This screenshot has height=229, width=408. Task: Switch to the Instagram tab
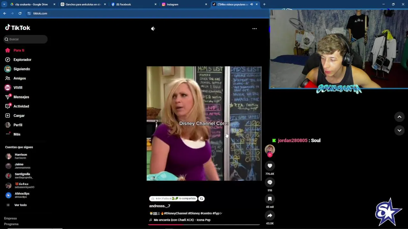[184, 4]
